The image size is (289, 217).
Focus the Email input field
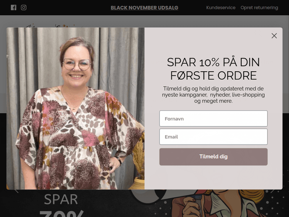coord(213,136)
